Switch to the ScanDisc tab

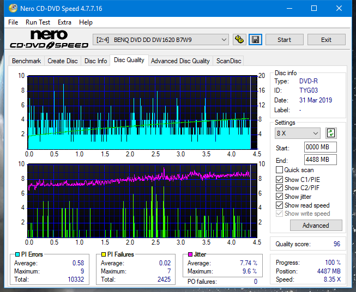[228, 61]
